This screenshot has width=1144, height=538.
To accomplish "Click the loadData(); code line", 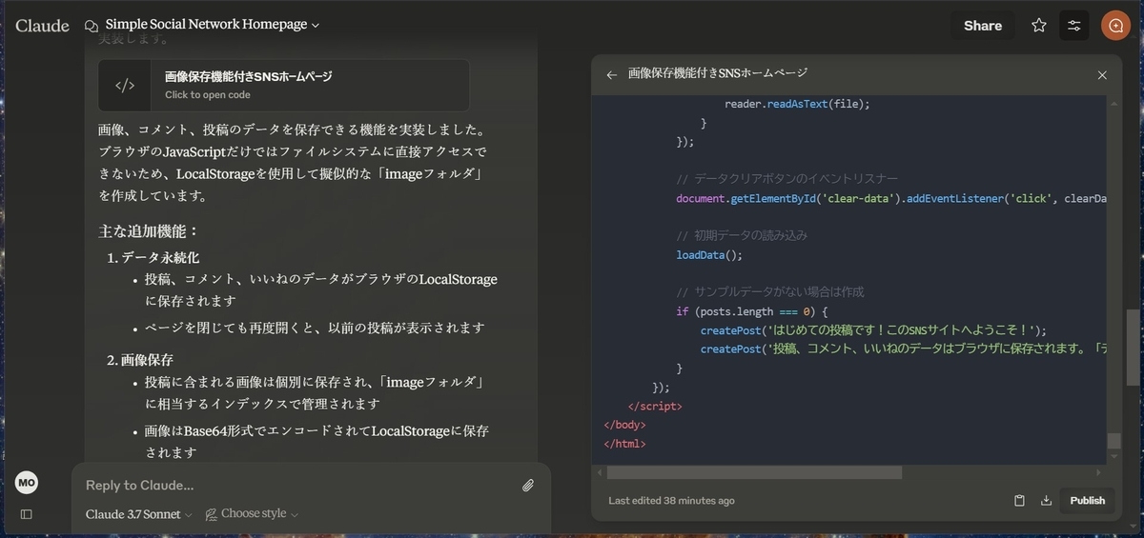I will point(709,255).
